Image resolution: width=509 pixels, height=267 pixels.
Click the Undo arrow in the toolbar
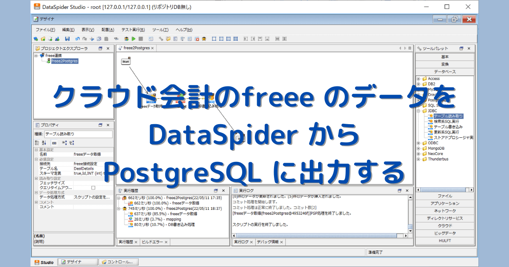coord(78,39)
